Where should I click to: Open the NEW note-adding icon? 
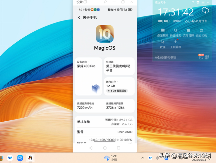point(201,57)
